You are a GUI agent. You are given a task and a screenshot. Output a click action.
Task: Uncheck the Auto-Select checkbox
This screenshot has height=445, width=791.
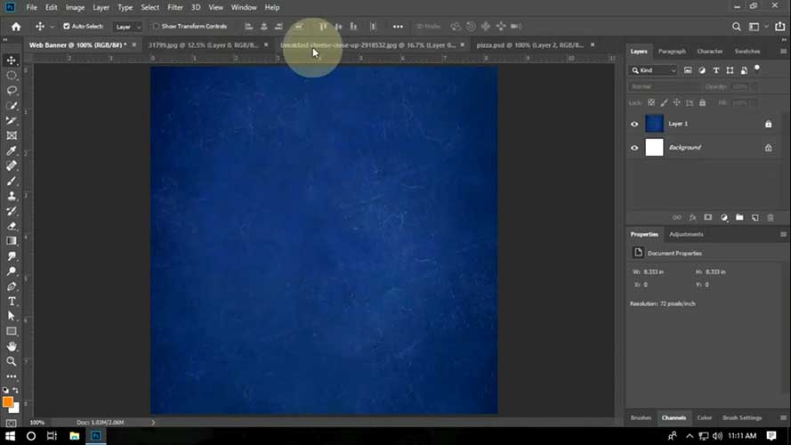click(67, 27)
